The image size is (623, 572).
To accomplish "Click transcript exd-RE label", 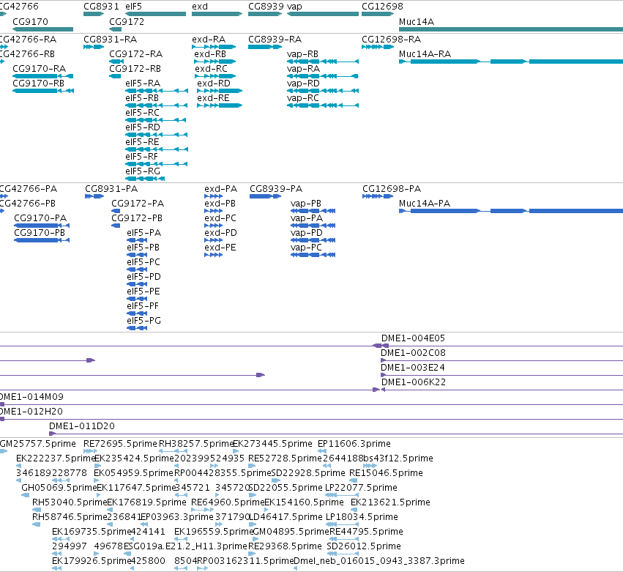I will 213,98.
